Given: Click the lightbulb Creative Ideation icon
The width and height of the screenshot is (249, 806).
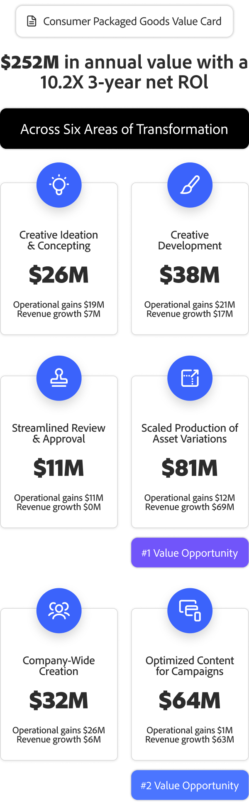Looking at the screenshot, I should (59, 185).
